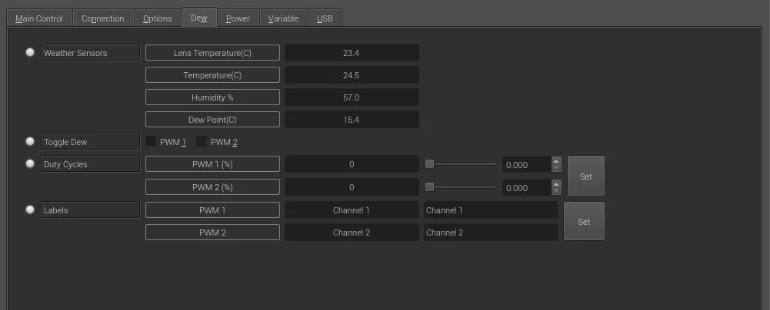Decrease PWM 1 duty cycle with down arrow
770x310 pixels.
pyautogui.click(x=556, y=168)
